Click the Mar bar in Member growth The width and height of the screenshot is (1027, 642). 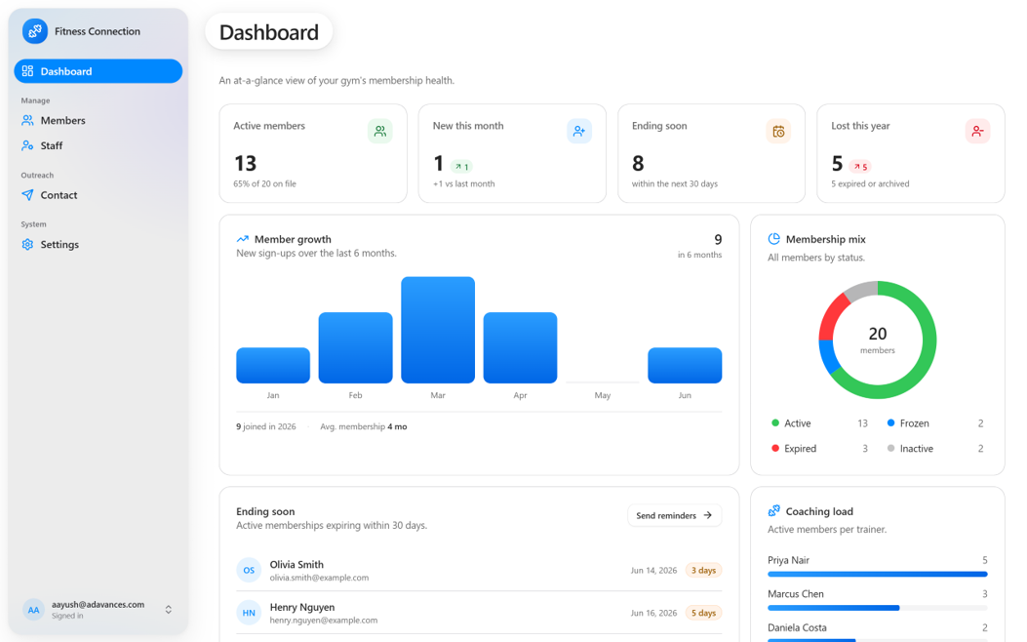click(x=438, y=330)
